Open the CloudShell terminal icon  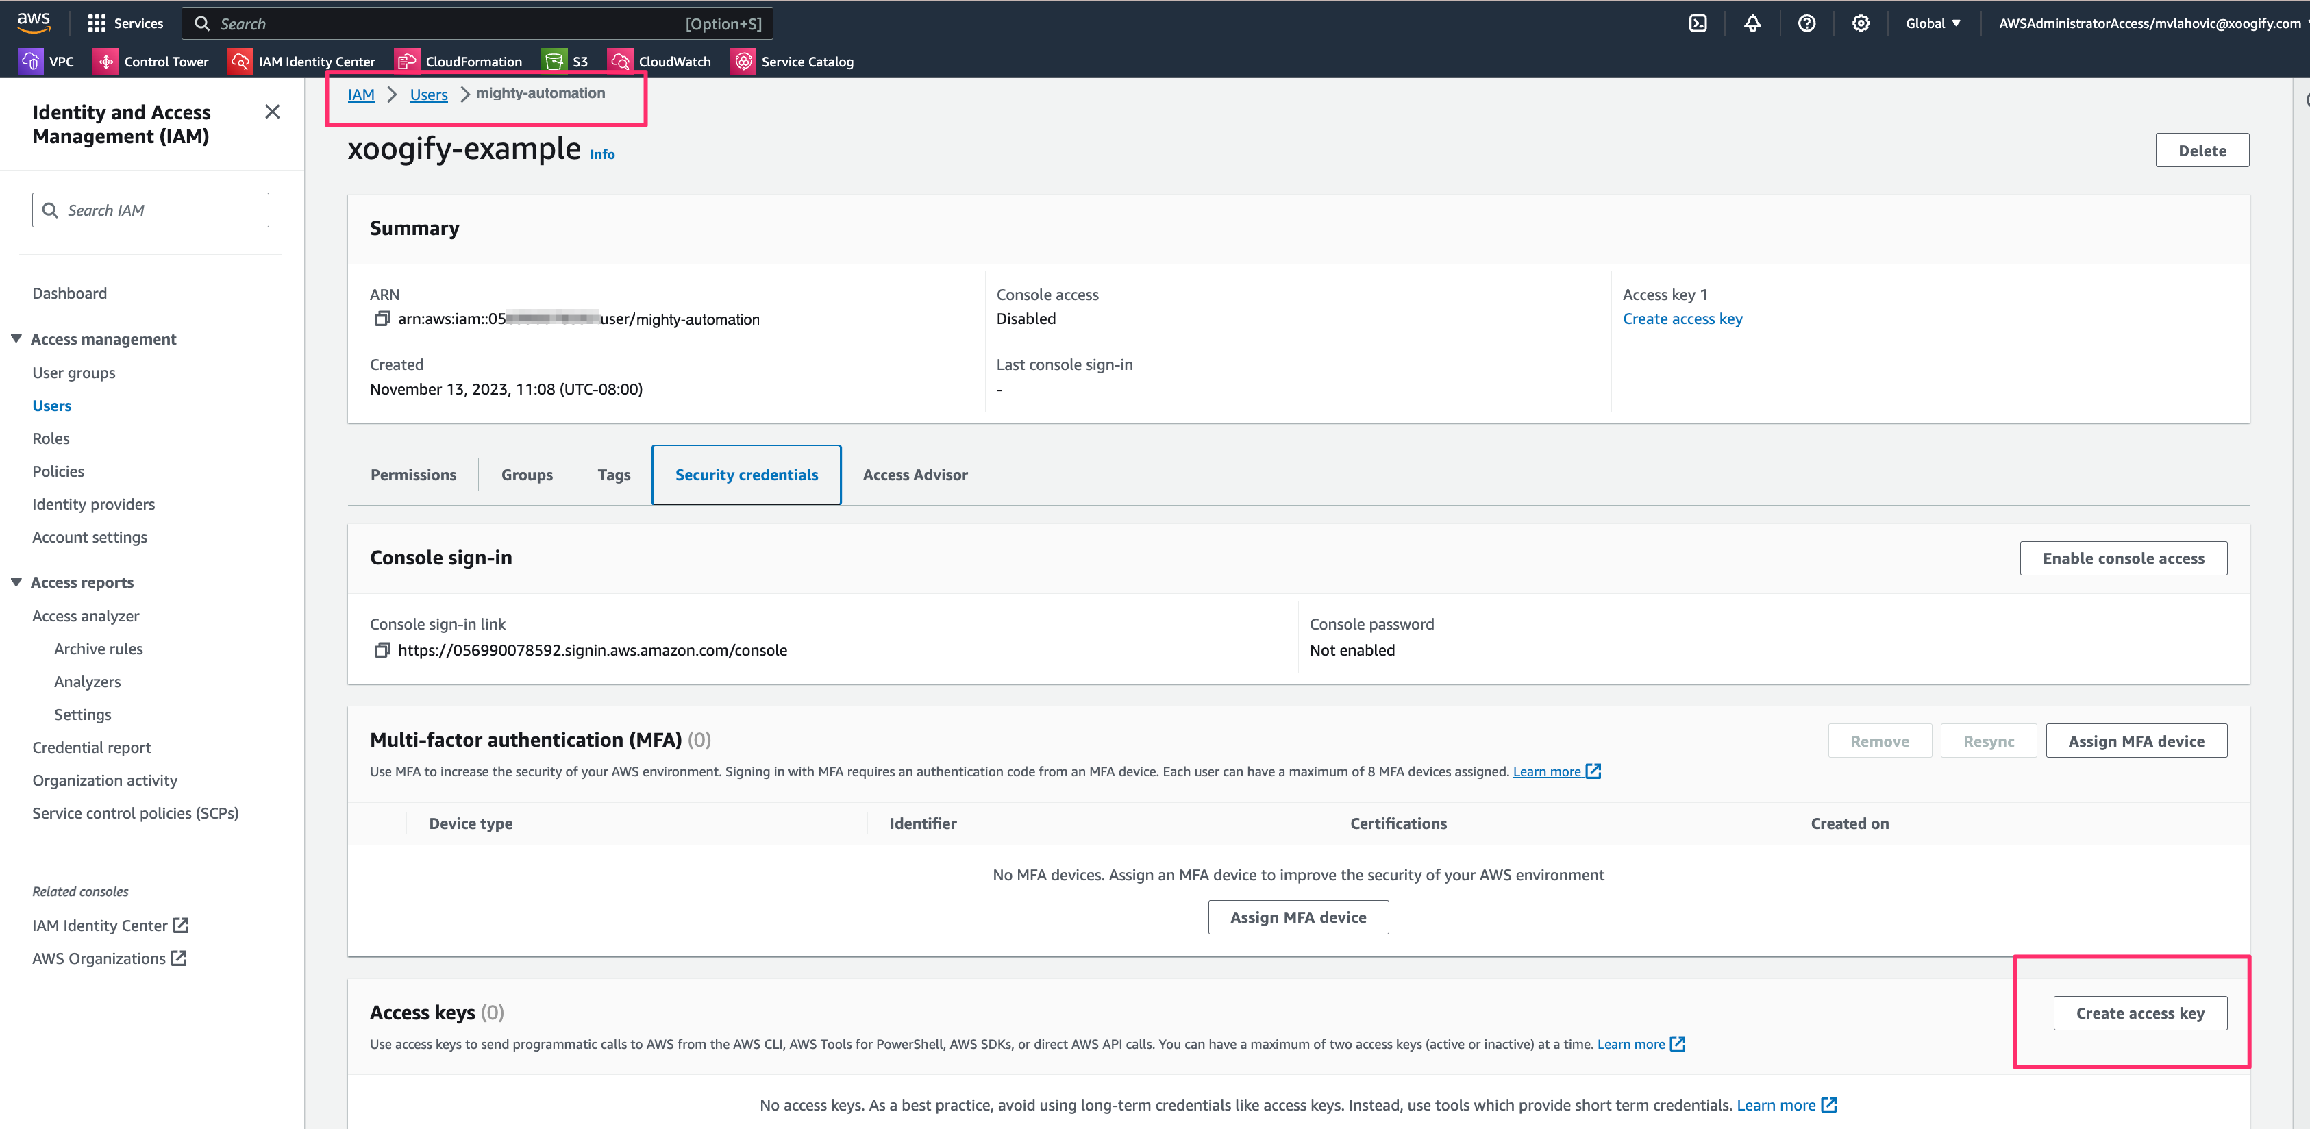coord(1698,23)
